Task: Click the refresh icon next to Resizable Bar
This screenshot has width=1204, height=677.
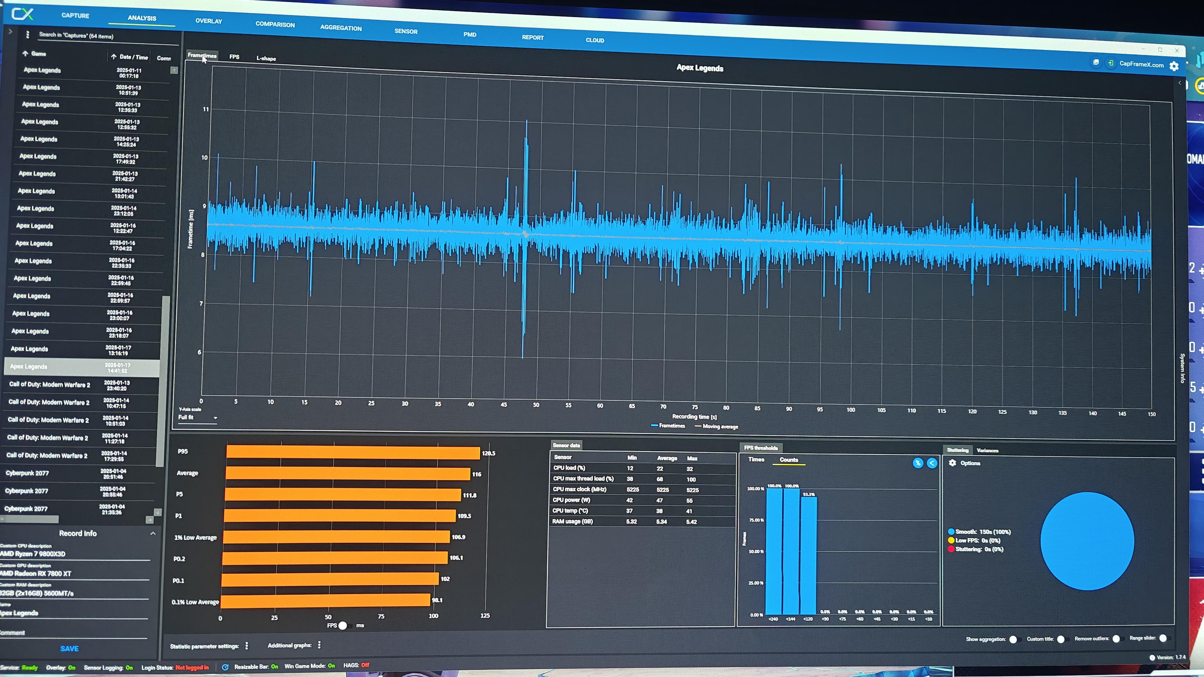Action: point(225,667)
